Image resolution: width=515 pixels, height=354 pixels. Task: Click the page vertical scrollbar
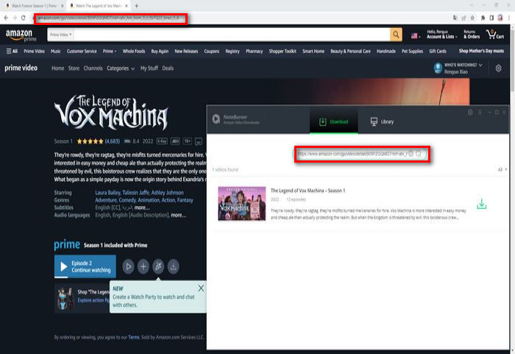click(x=512, y=59)
